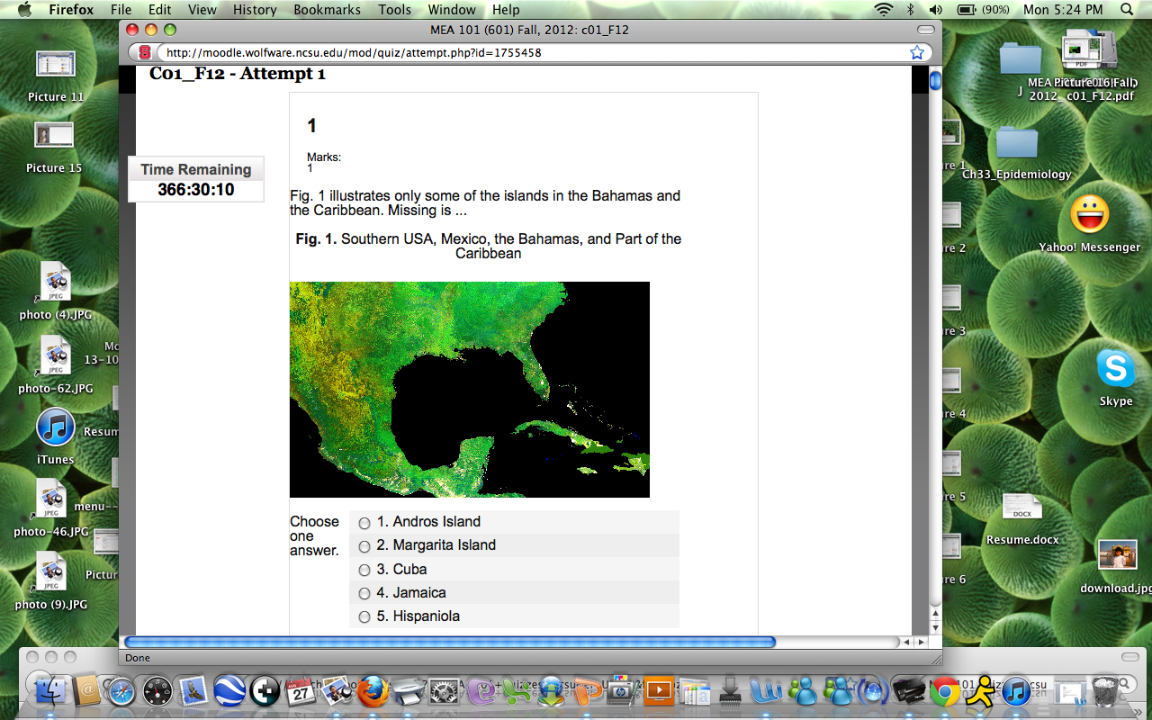Click the clock Mon 5:24 PM
The height and width of the screenshot is (720, 1152).
click(x=1063, y=9)
